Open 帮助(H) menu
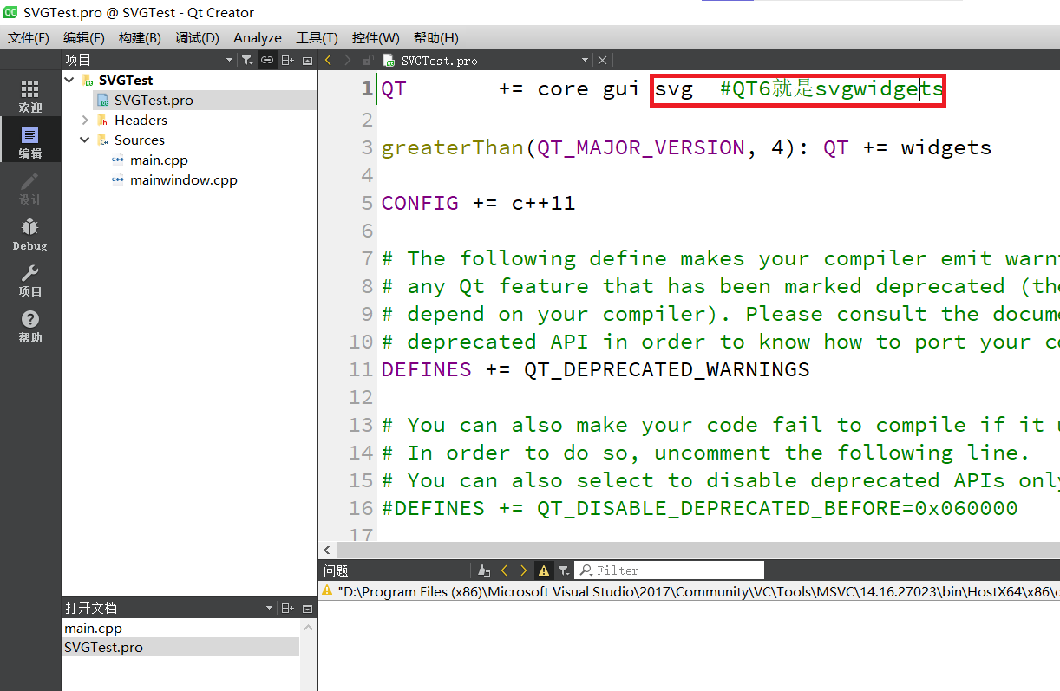This screenshot has height=691, width=1060. tap(435, 37)
